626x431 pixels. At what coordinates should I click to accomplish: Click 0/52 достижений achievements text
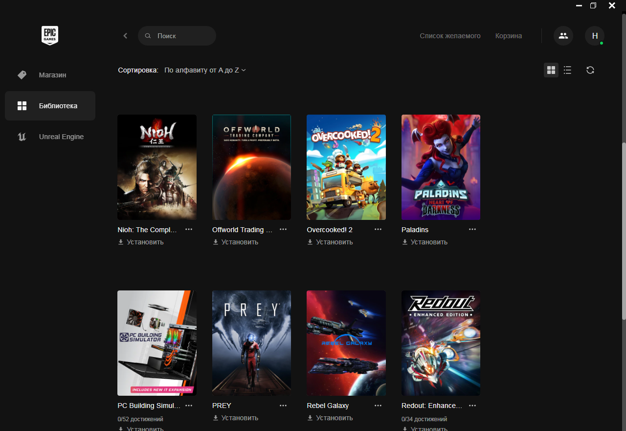(x=140, y=419)
